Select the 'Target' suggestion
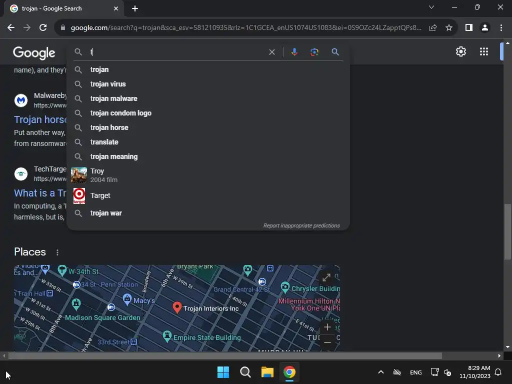 [208, 195]
